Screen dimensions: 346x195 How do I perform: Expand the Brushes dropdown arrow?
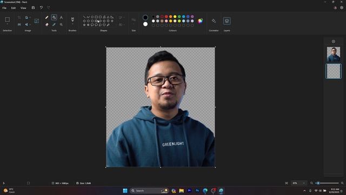[72, 24]
